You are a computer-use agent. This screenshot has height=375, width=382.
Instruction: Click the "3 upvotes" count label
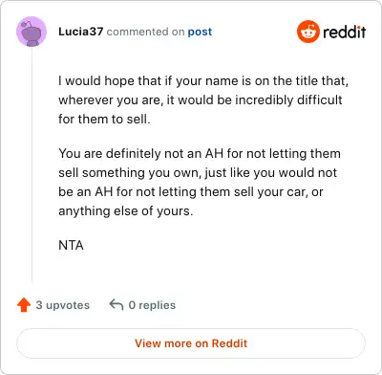pos(63,305)
